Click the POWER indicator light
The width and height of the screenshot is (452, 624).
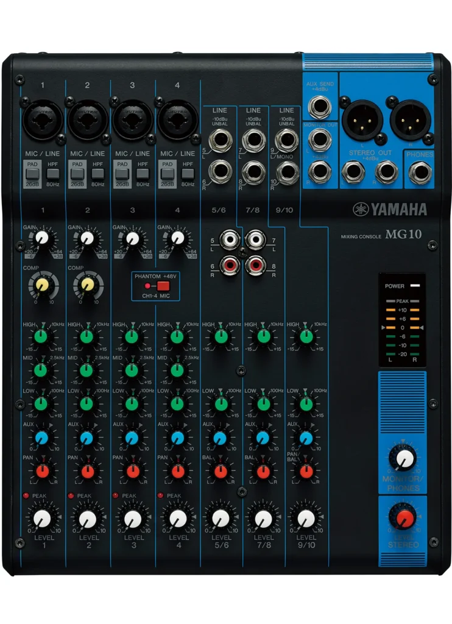(415, 286)
